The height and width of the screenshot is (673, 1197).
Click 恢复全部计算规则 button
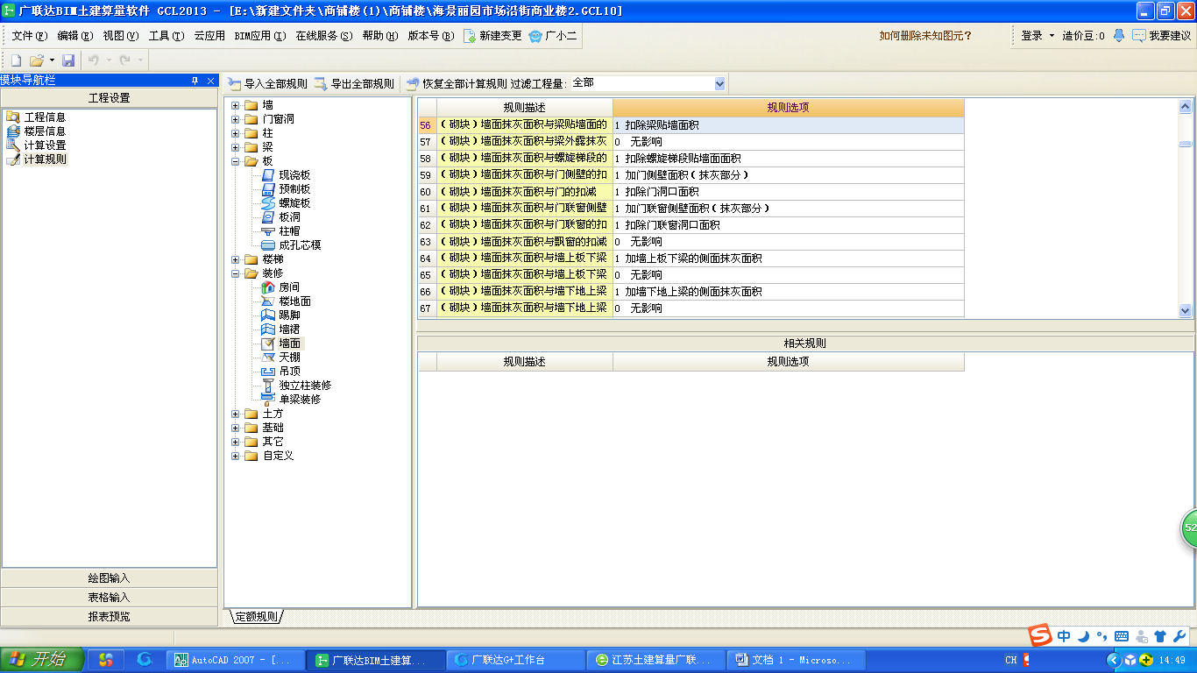pyautogui.click(x=457, y=84)
